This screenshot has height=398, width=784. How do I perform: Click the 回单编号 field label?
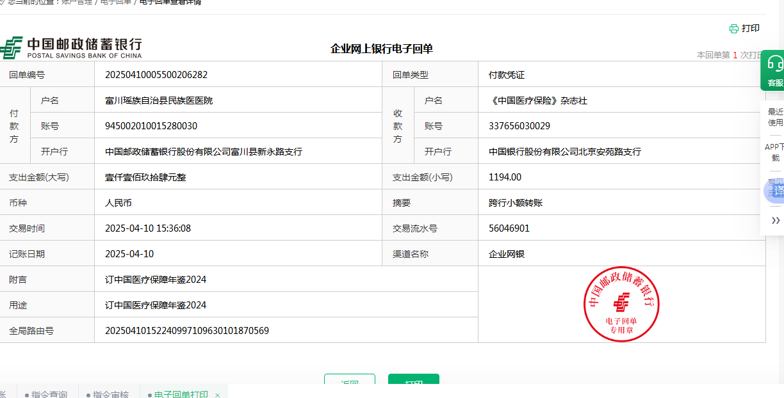pyautogui.click(x=27, y=75)
